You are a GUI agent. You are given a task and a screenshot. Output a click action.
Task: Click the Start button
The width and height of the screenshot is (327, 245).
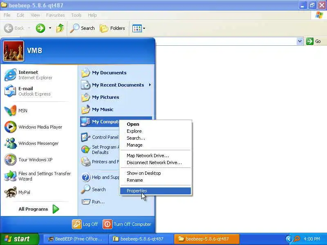pos(20,239)
